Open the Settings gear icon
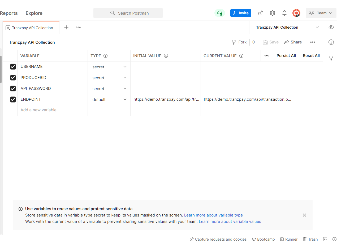The image size is (337, 243). [272, 13]
